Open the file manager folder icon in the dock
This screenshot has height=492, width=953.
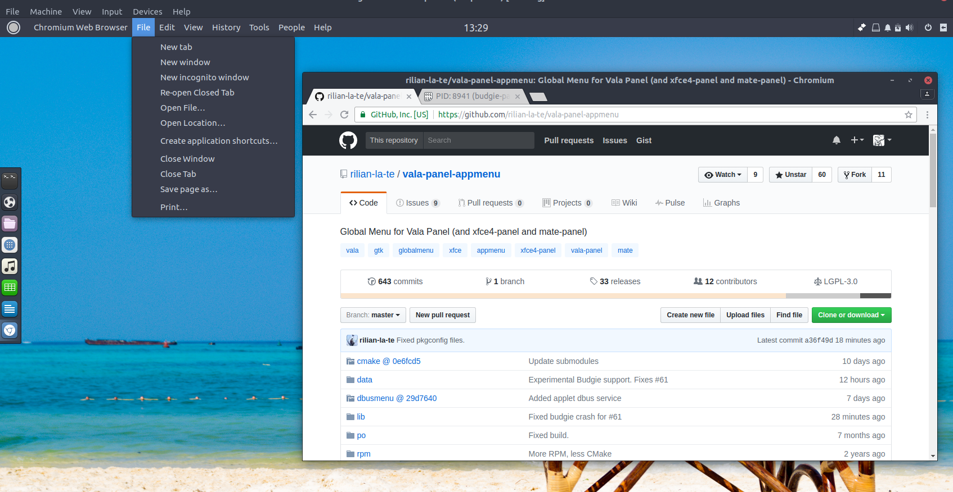point(10,224)
